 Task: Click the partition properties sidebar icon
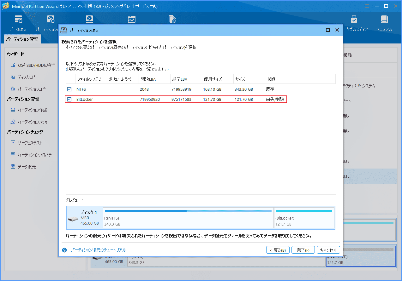tap(13, 155)
